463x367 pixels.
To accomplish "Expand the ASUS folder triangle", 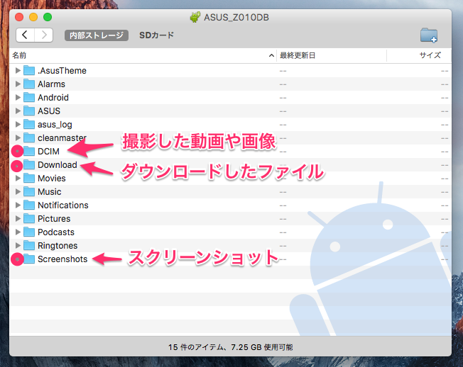I will [x=18, y=111].
